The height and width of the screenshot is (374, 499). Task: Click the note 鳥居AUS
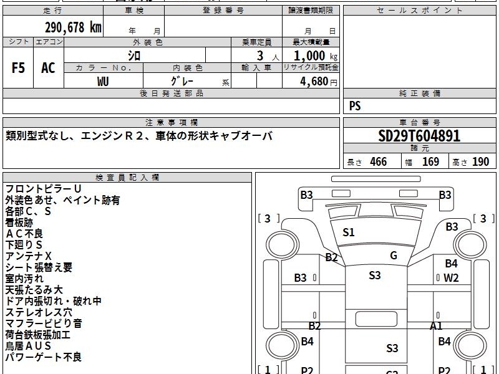click(28, 346)
